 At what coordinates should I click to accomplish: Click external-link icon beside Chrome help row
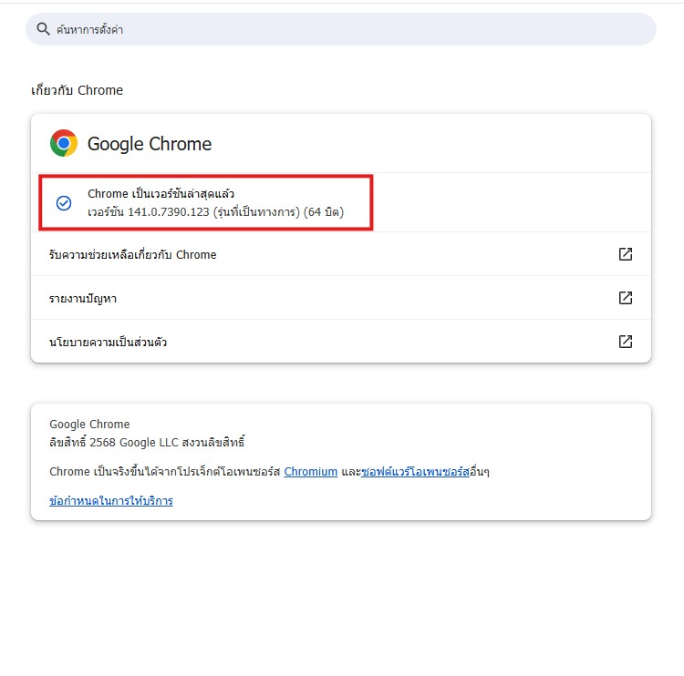tap(626, 254)
